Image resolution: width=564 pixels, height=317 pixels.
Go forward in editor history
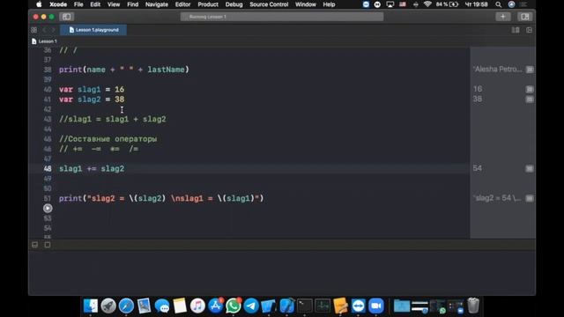pos(53,30)
